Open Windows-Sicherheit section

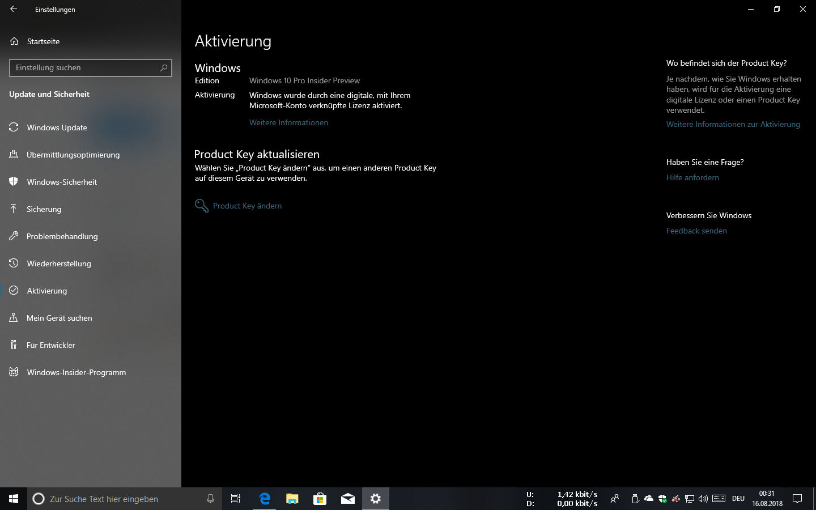91,182
